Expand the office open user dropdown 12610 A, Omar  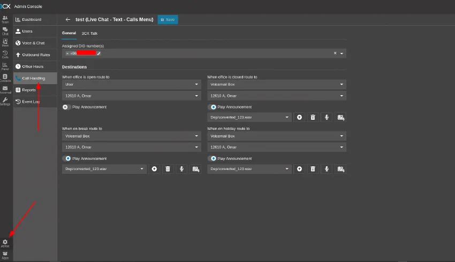point(132,96)
